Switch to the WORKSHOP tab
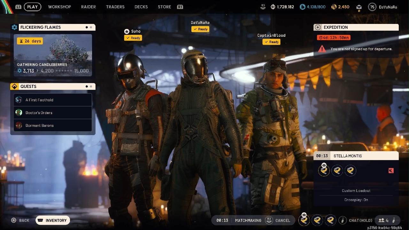Viewport: 409px width, 230px height. point(59,7)
